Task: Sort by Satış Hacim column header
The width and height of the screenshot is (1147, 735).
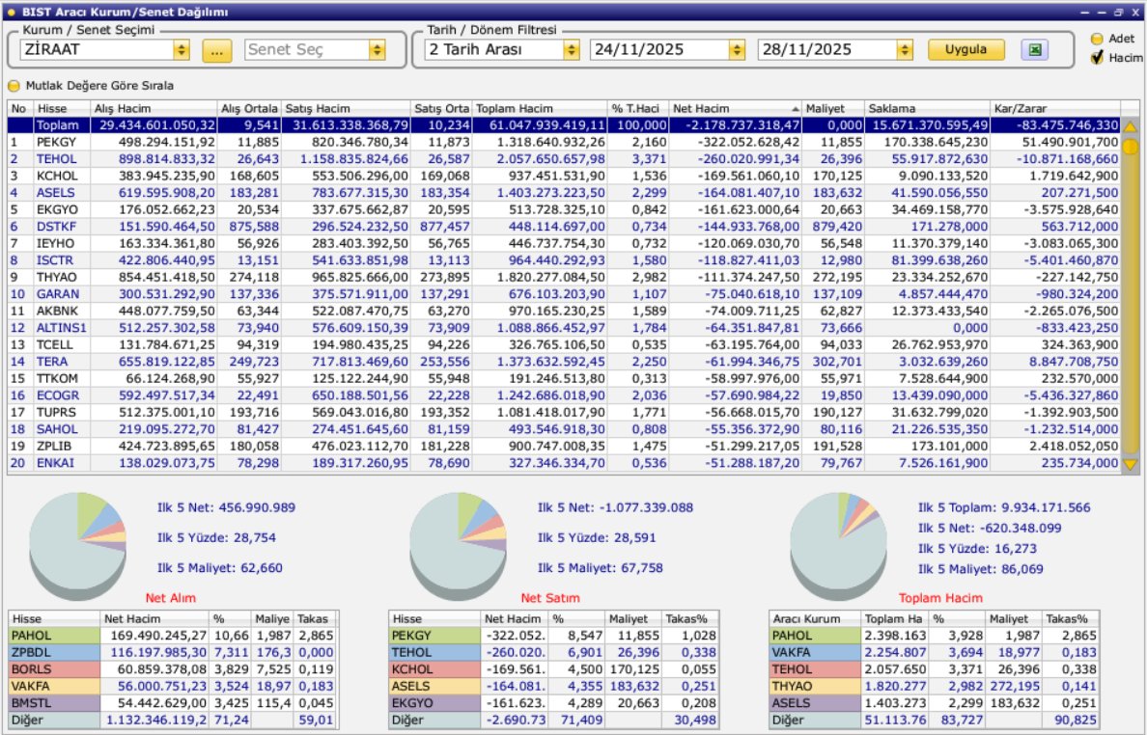Action: click(346, 108)
